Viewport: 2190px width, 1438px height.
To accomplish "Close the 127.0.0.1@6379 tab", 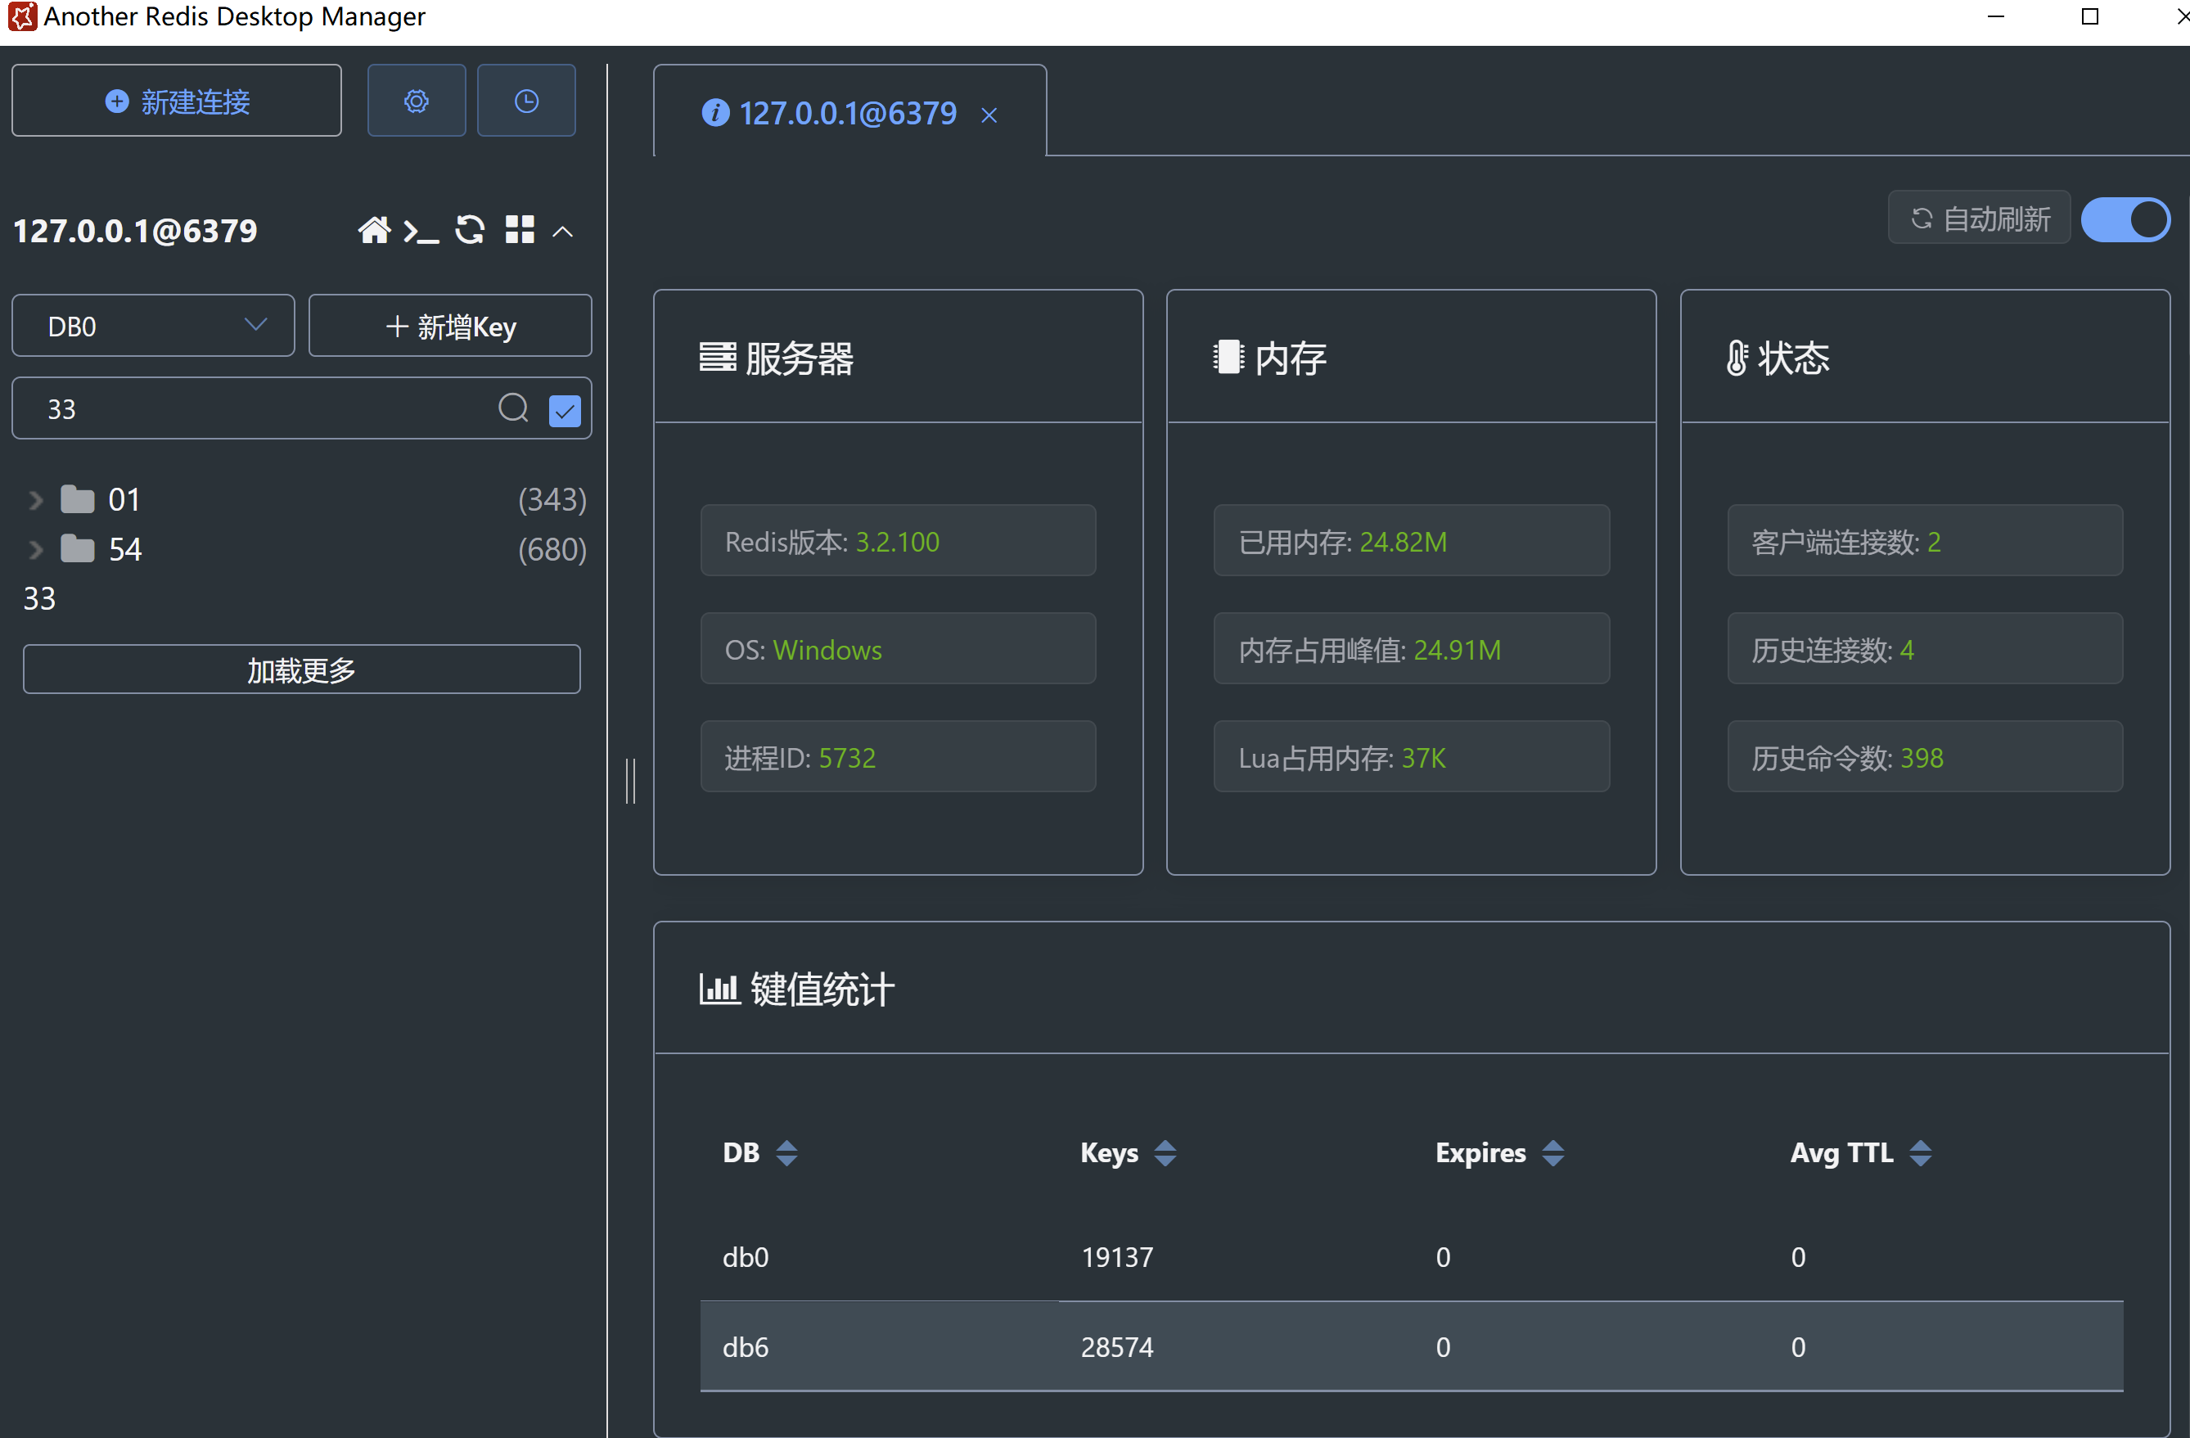I will pos(989,116).
